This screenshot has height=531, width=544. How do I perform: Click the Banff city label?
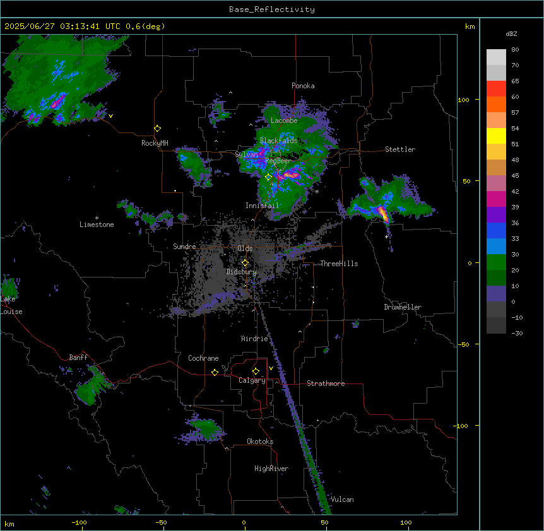coord(78,358)
